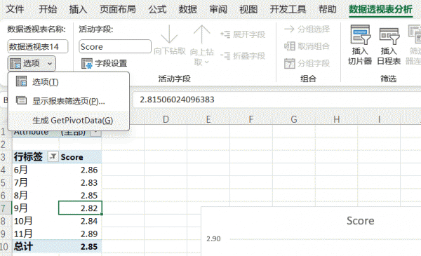Open the 插入 ribbon tab
This screenshot has width=421, height=256.
point(78,9)
